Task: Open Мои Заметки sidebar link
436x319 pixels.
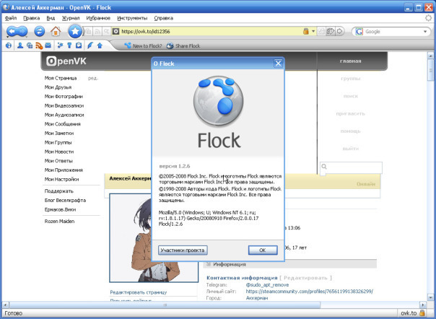Action: coord(59,134)
